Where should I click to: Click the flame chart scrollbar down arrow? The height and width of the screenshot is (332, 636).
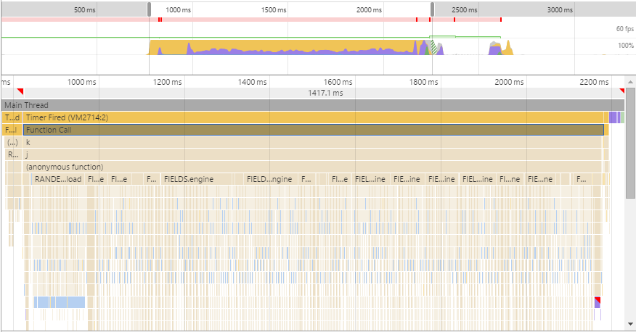click(x=630, y=324)
